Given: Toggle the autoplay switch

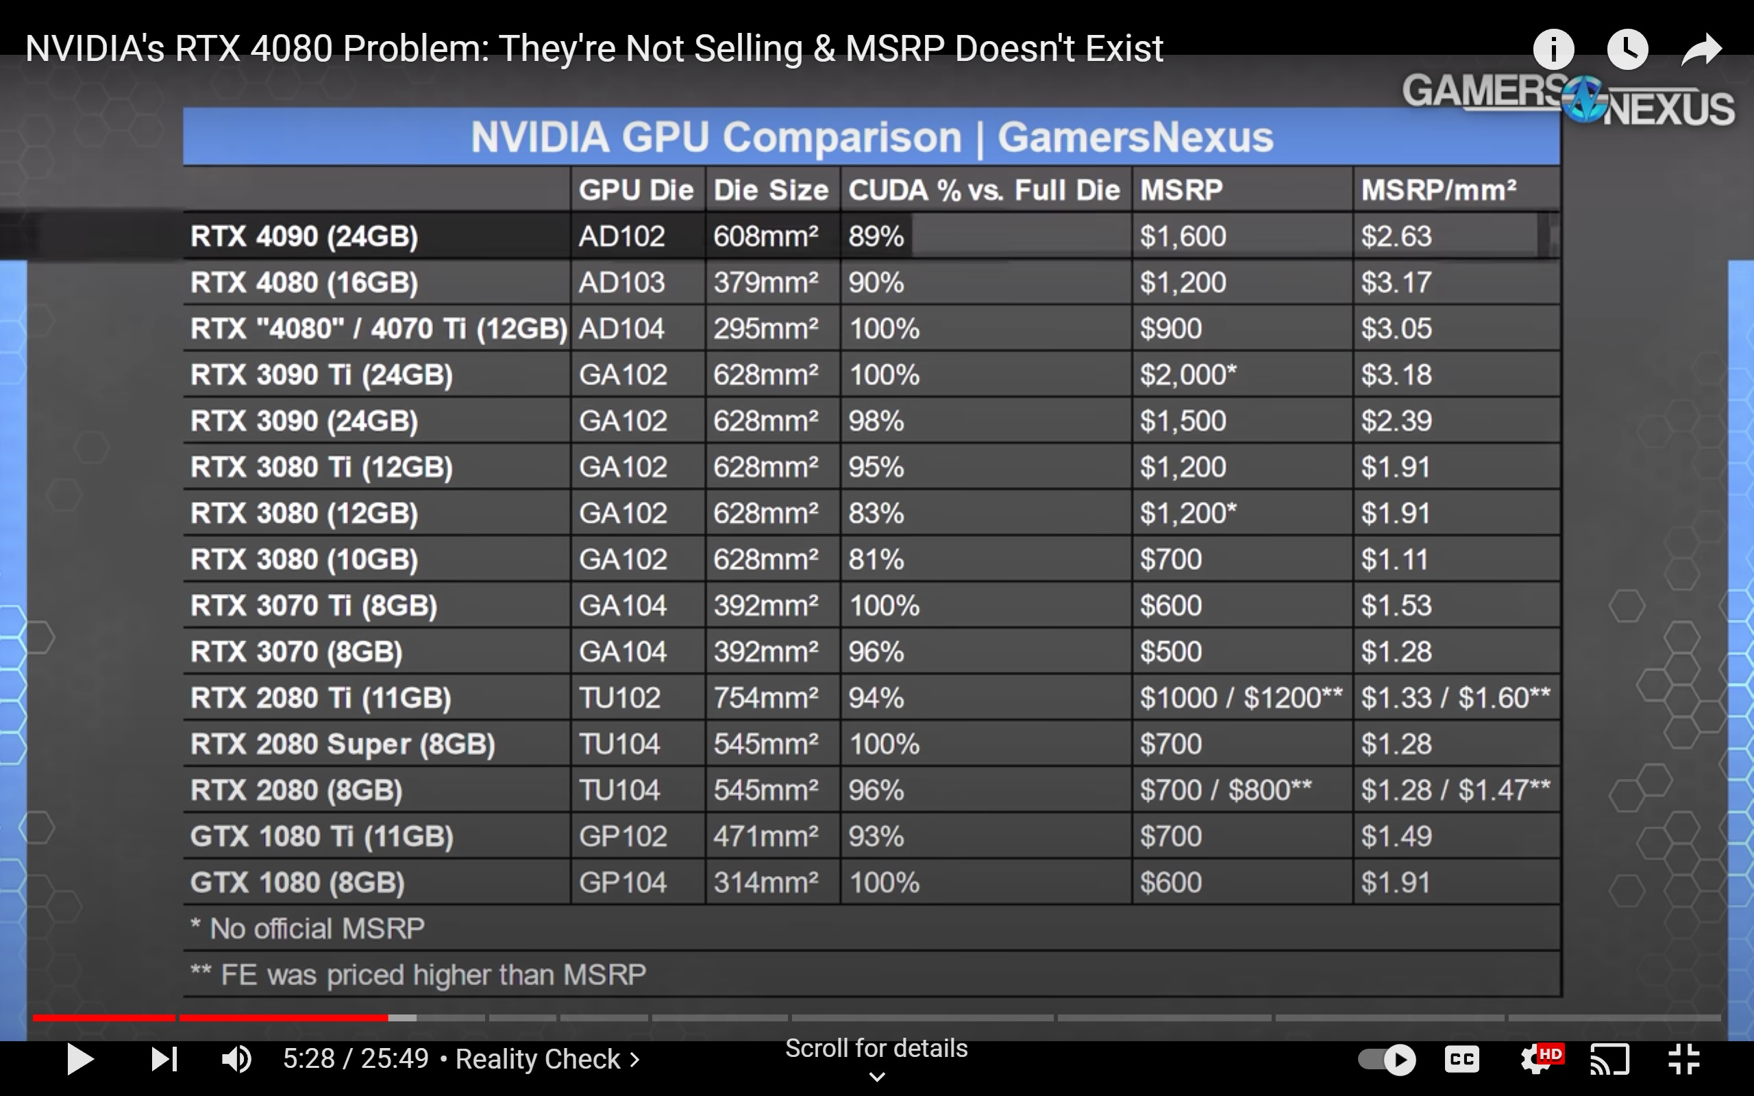Looking at the screenshot, I should coord(1387,1059).
